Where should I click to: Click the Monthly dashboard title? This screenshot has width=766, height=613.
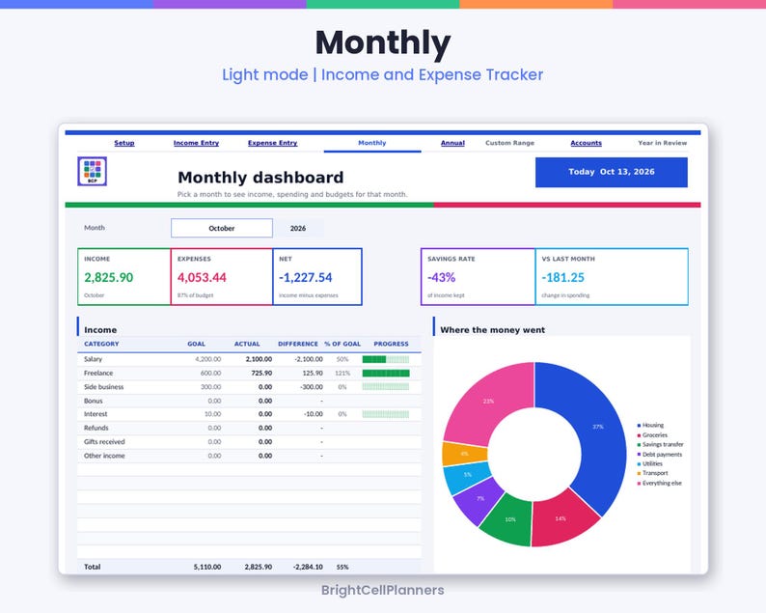260,177
